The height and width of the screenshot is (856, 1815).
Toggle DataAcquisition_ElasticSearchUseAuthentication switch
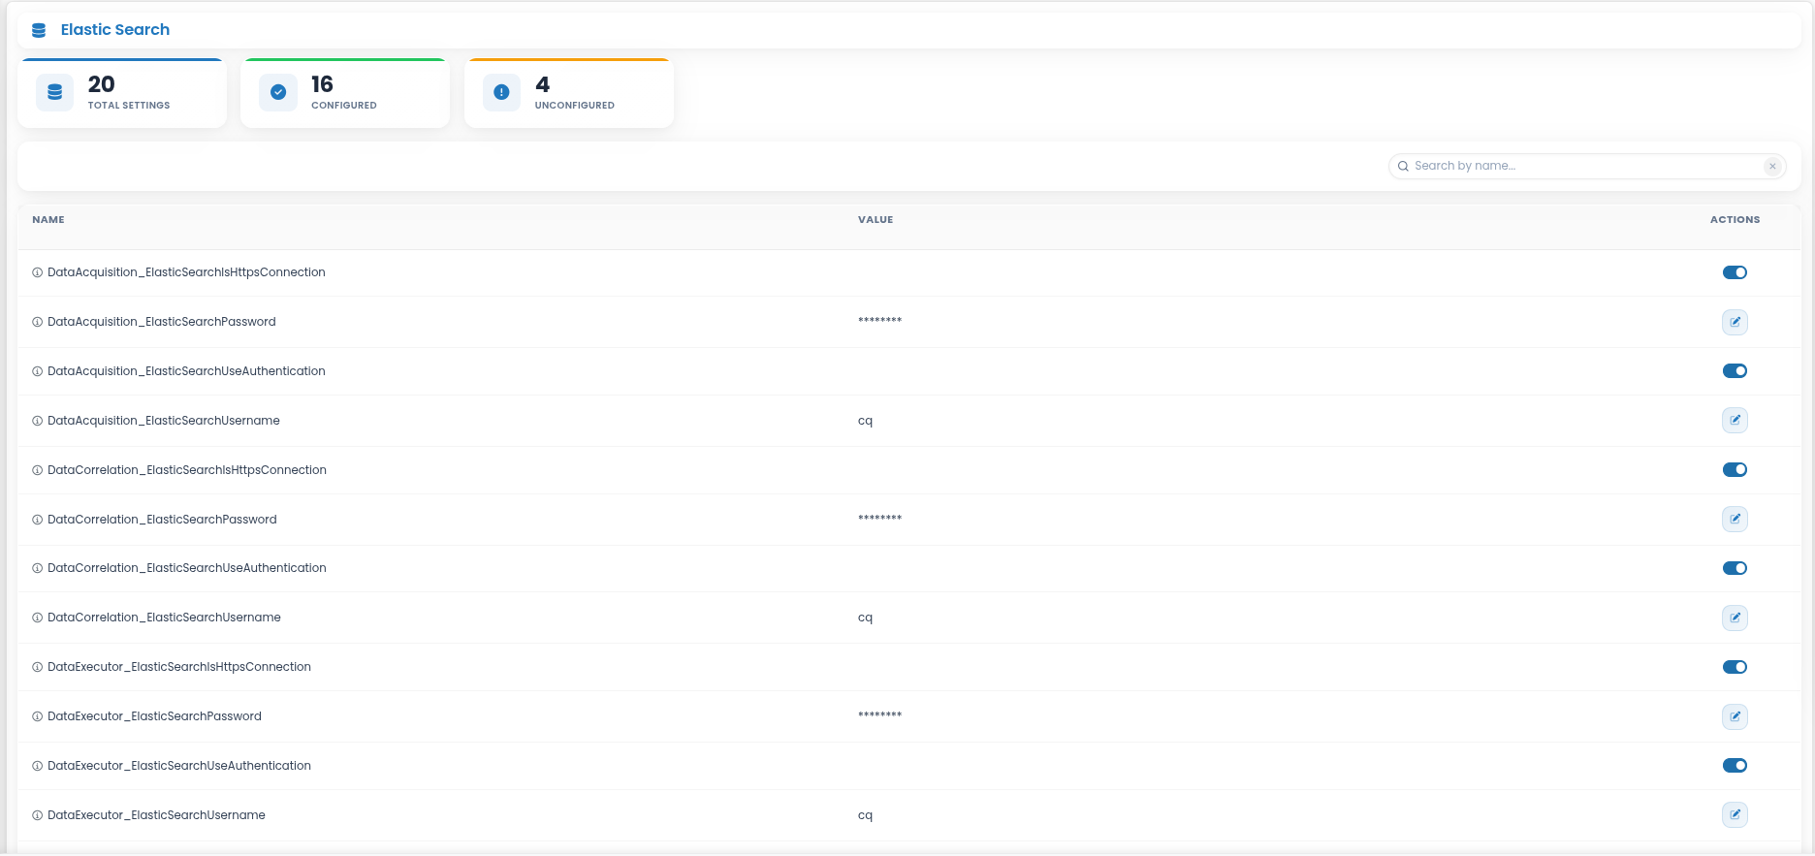click(x=1735, y=371)
